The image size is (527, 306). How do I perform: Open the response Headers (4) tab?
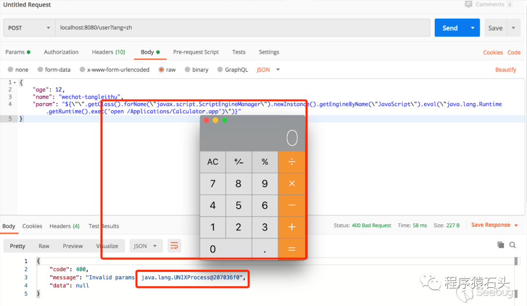tap(64, 226)
